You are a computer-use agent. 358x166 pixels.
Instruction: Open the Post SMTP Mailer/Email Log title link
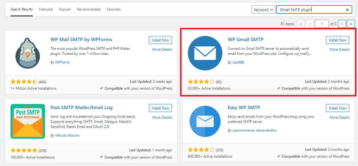82,107
